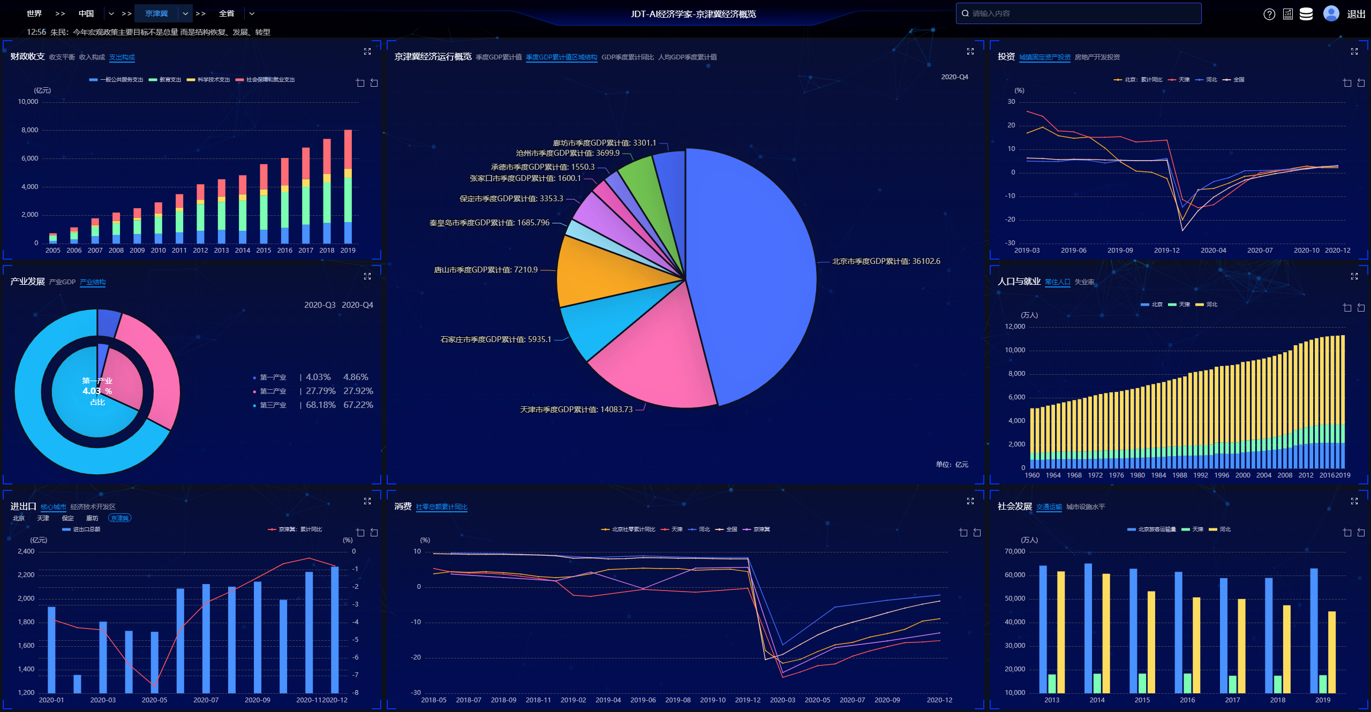This screenshot has height=712, width=1371.
Task: Switch to 城市设施水平 tab
Action: (1086, 507)
